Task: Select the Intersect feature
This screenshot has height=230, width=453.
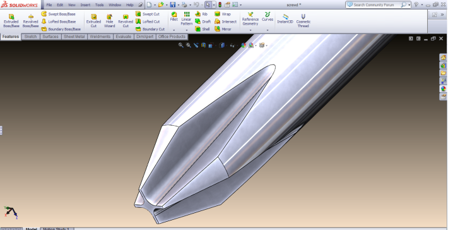Action: 226,21
